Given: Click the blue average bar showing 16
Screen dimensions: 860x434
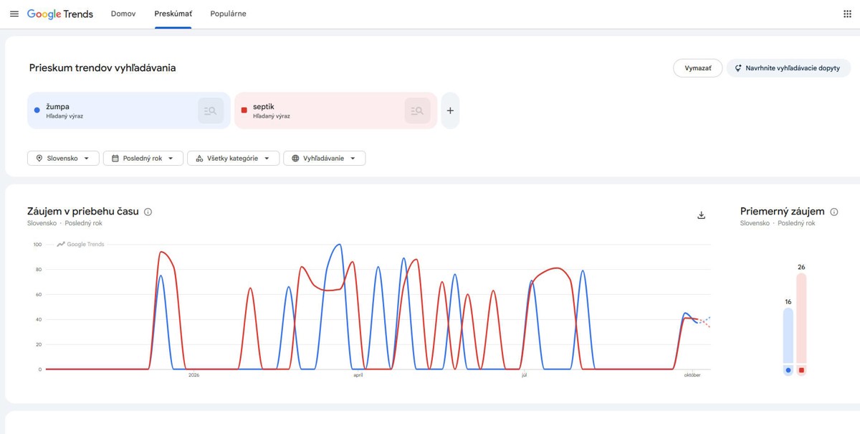Looking at the screenshot, I should (788, 335).
